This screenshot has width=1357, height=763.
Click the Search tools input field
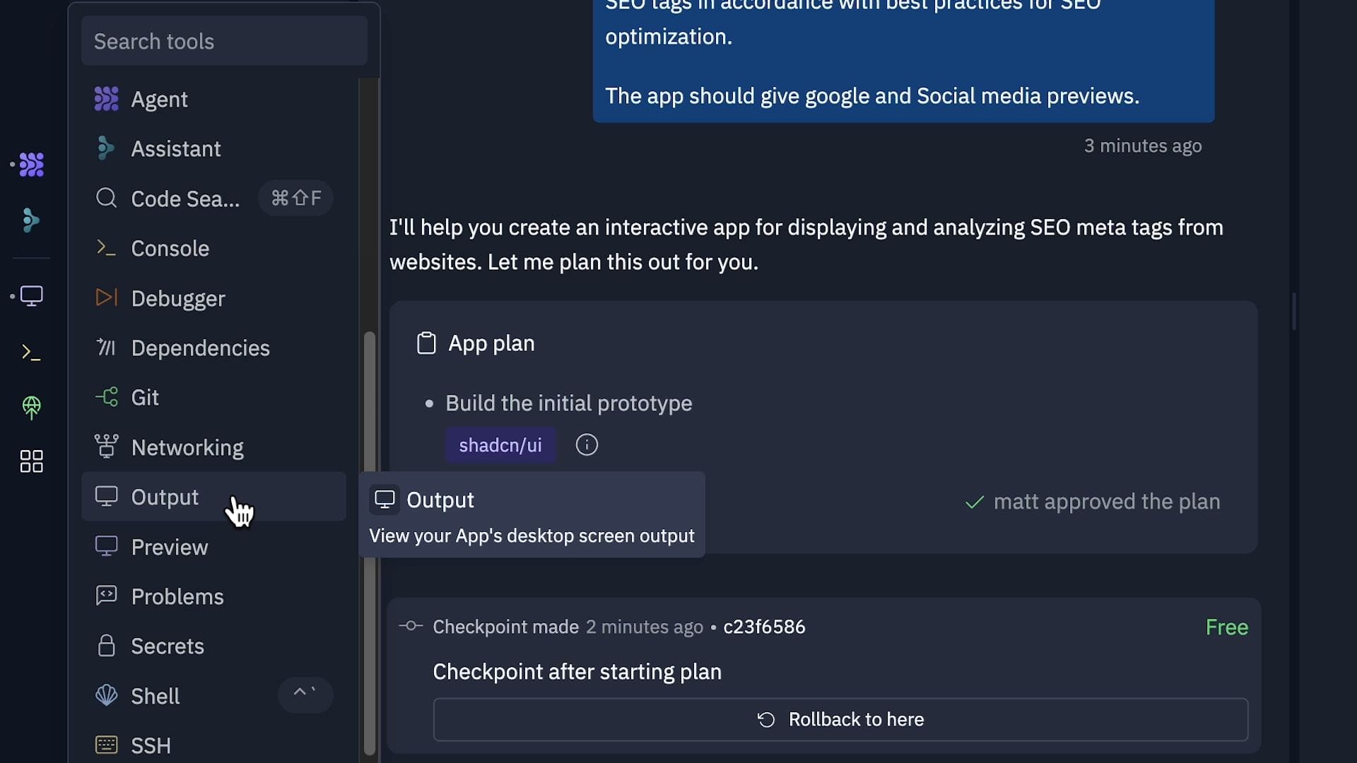point(224,41)
